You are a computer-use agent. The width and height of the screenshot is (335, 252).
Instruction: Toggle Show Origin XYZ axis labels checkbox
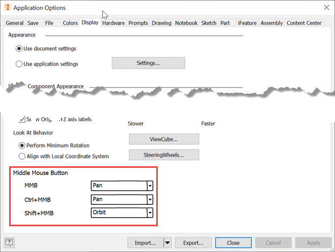(x=22, y=119)
